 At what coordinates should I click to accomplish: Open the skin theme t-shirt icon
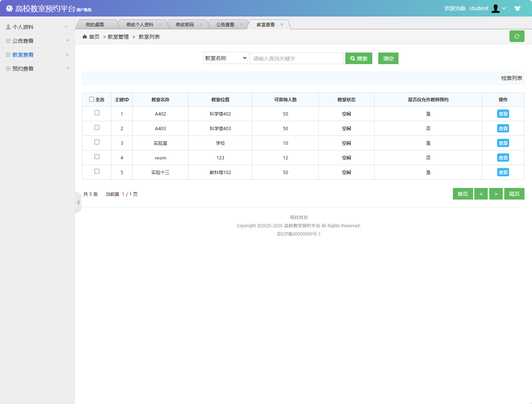tap(517, 8)
